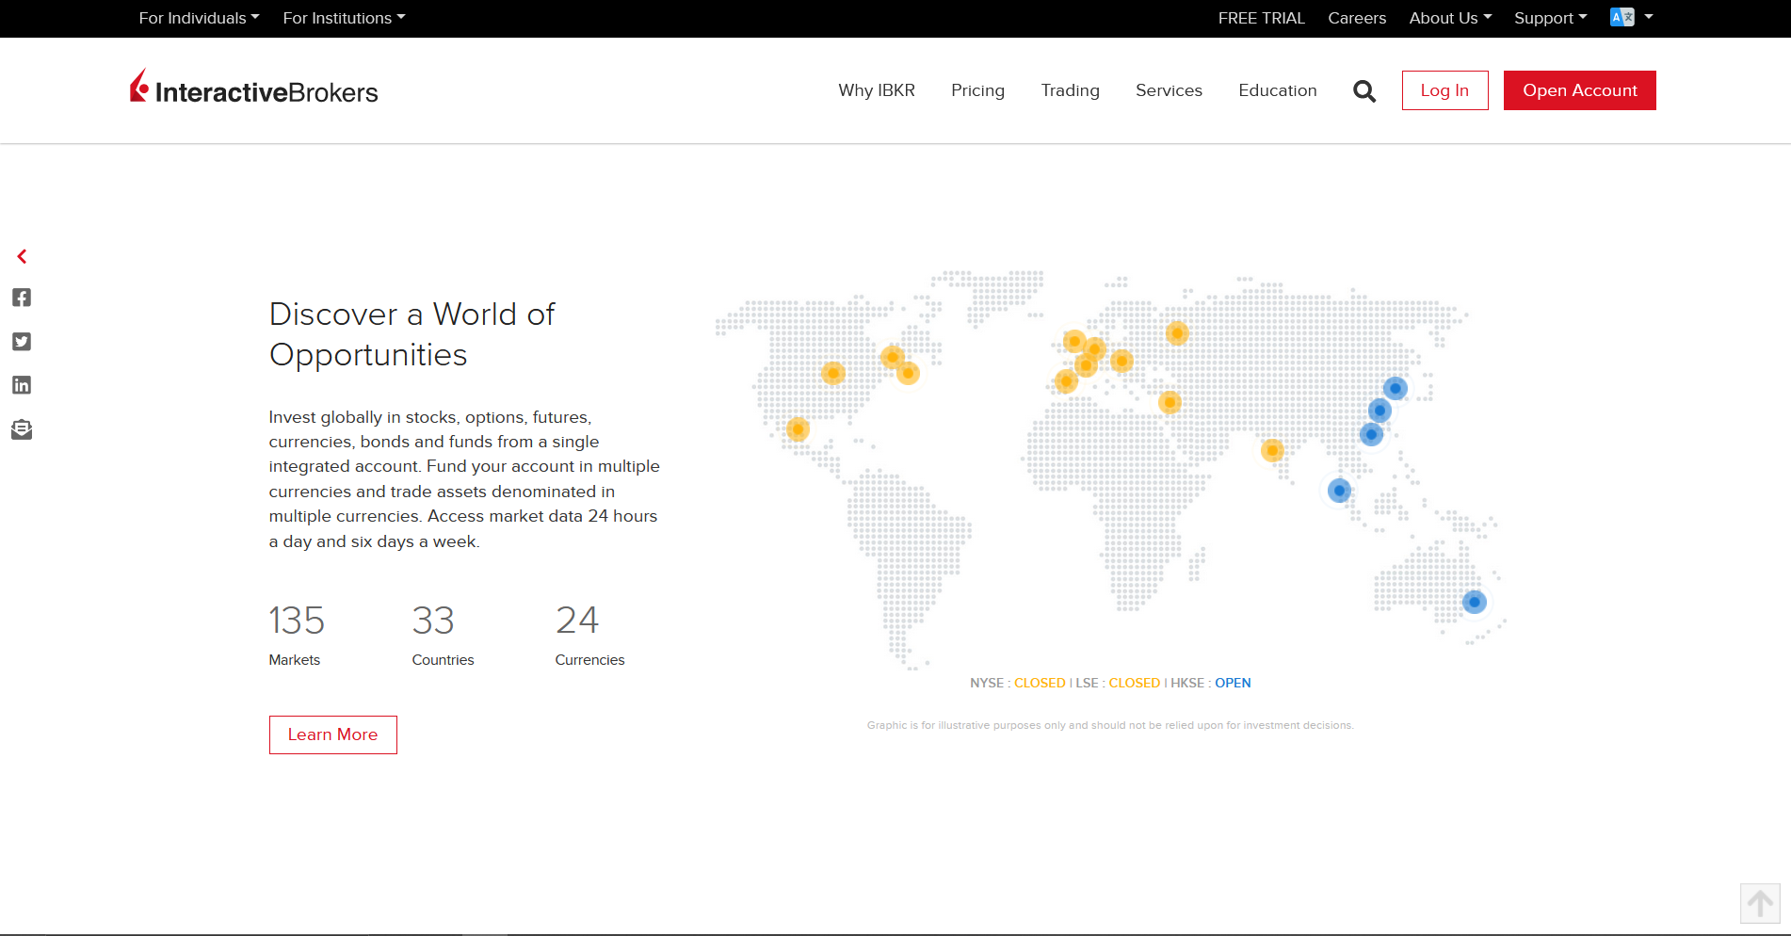This screenshot has width=1791, height=936.
Task: Click the 24 Currencies figure
Action: [589, 635]
